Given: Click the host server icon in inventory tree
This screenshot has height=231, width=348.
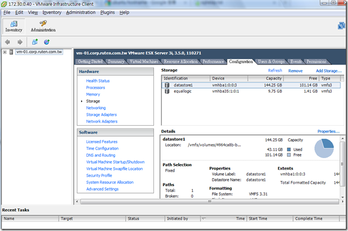Looking at the screenshot, I should (x=11, y=52).
